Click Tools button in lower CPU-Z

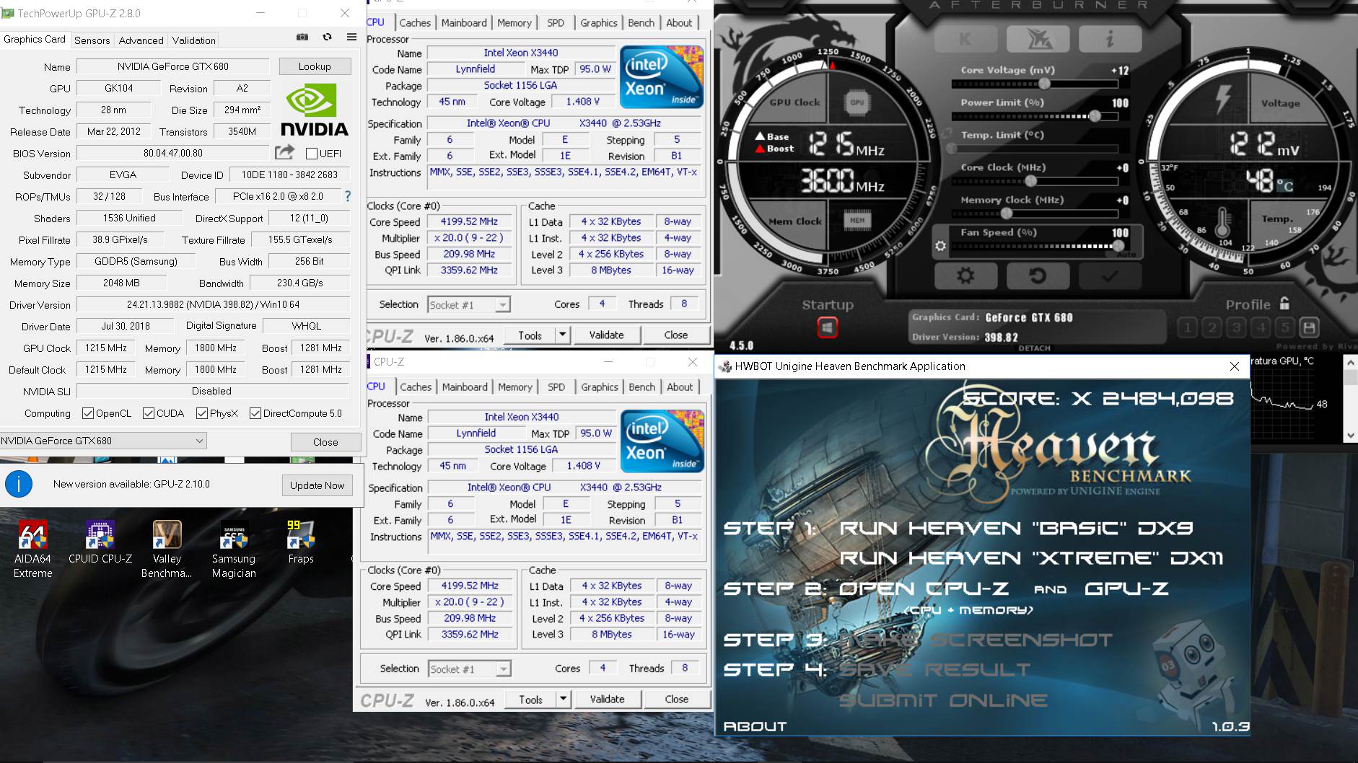530,699
